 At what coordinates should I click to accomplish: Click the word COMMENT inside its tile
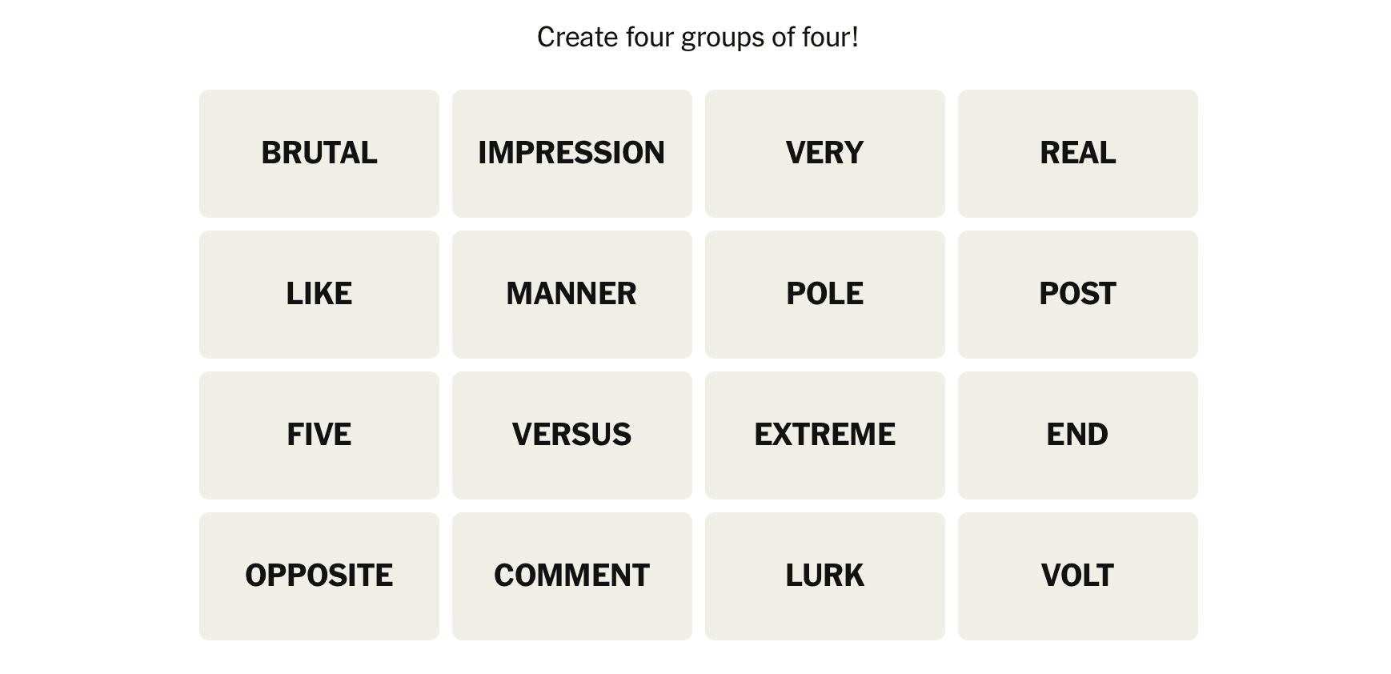(x=571, y=576)
